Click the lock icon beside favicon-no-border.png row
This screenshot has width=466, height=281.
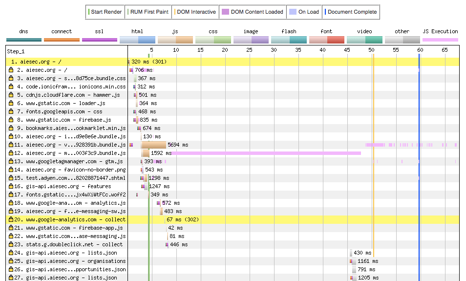coord(11,170)
